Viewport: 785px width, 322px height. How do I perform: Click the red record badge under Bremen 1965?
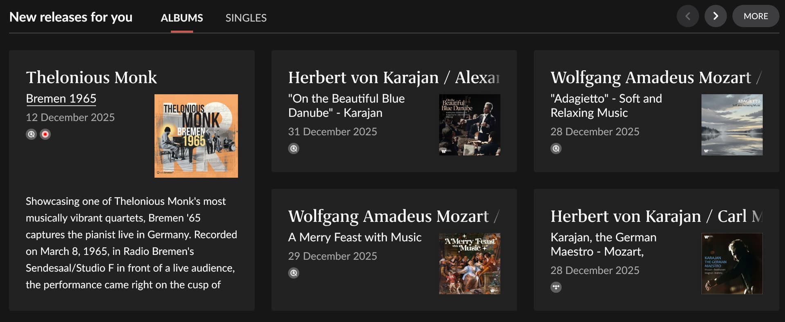tap(45, 134)
